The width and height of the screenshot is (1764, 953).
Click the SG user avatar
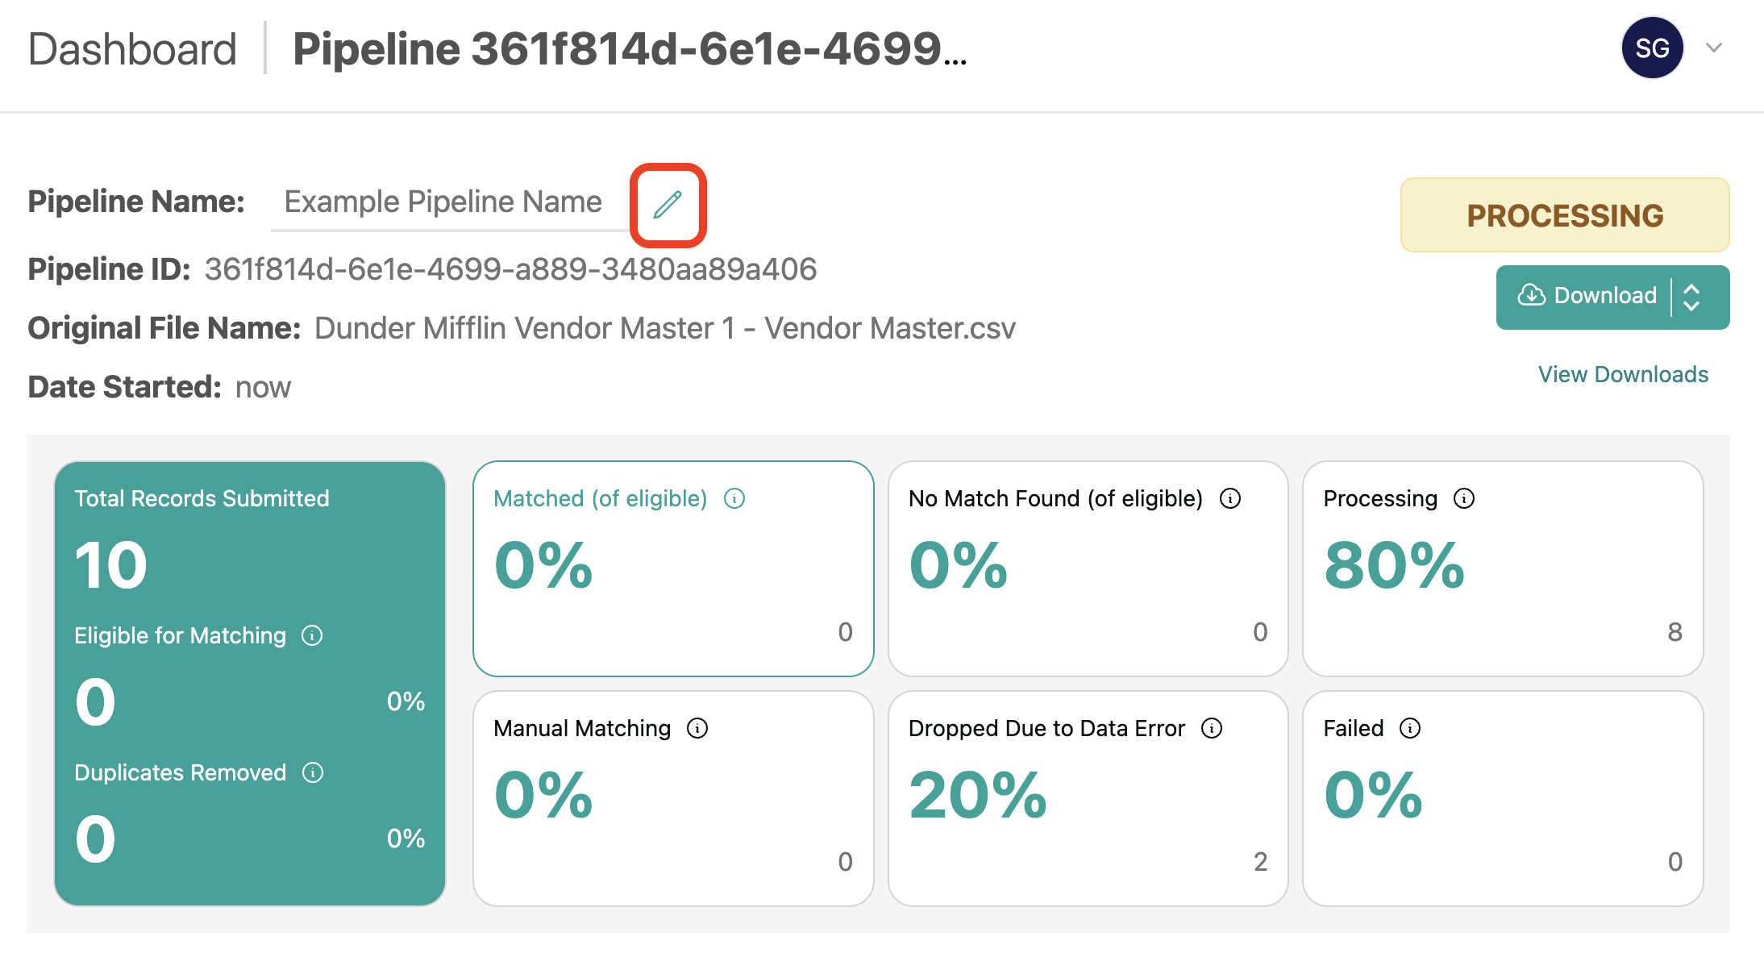click(x=1652, y=48)
